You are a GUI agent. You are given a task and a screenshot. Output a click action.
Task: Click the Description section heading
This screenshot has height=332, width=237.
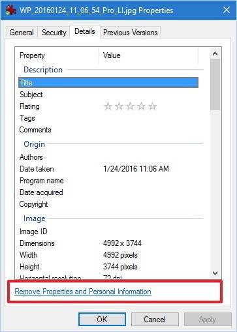43,70
